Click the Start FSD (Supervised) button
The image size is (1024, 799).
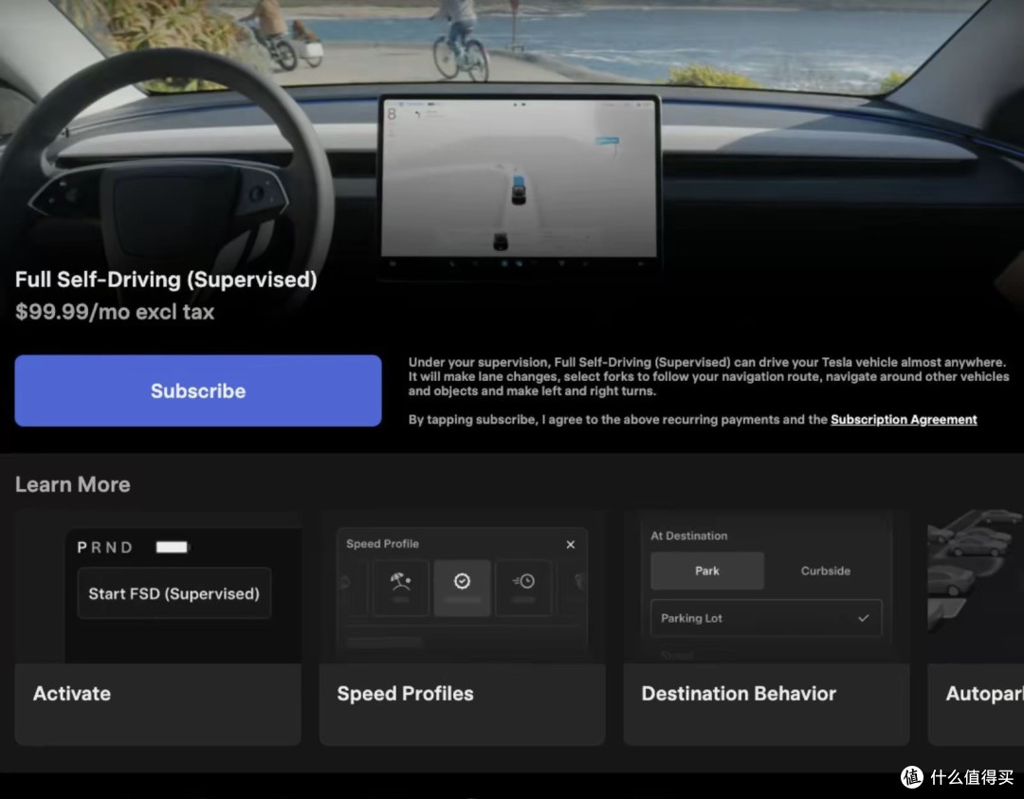click(x=174, y=593)
